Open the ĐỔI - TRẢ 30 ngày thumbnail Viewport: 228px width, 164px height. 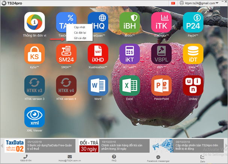(x=89, y=146)
